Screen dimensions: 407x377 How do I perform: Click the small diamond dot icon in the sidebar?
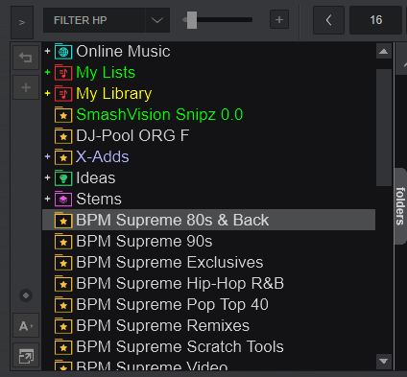point(26,295)
